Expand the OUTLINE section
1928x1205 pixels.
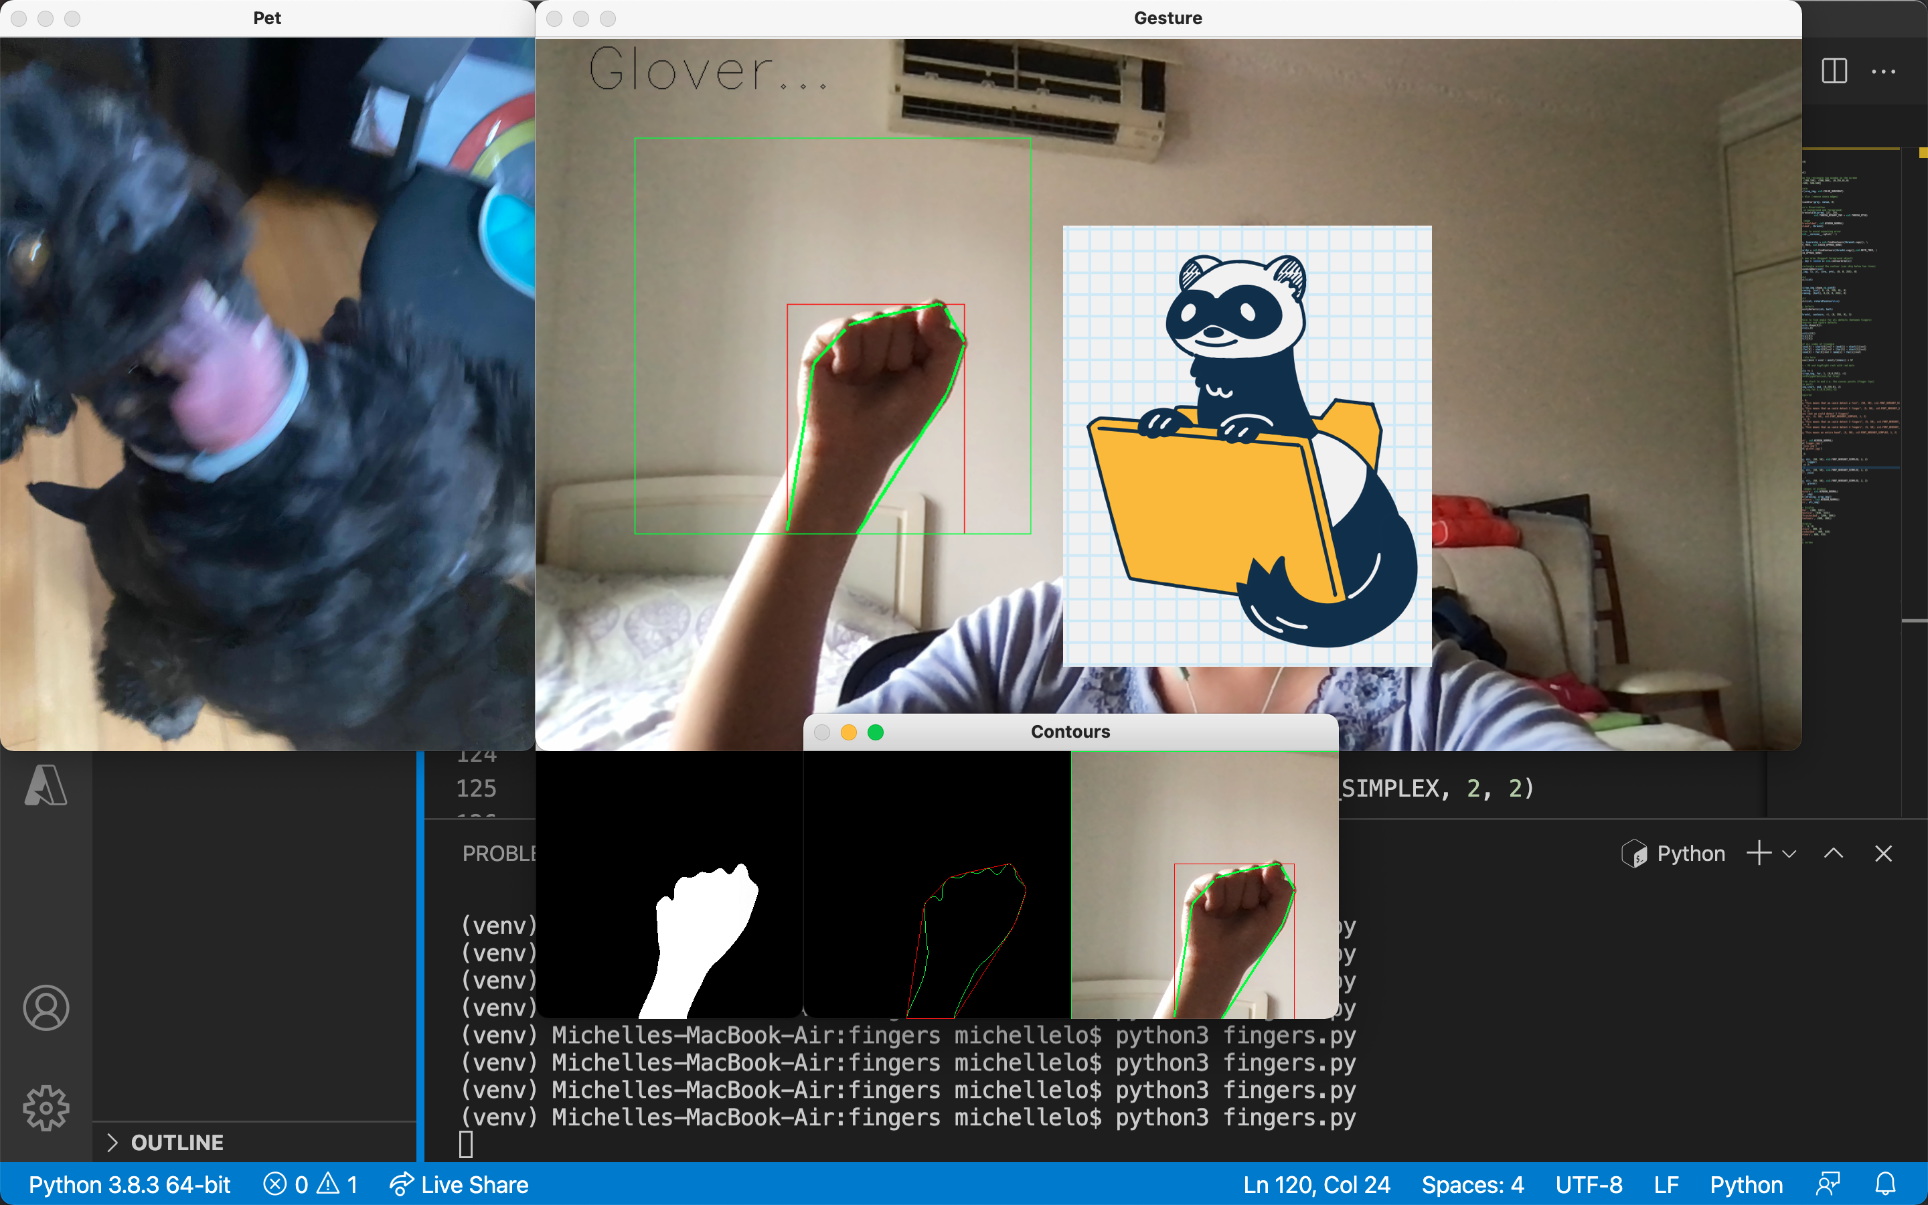tap(176, 1142)
